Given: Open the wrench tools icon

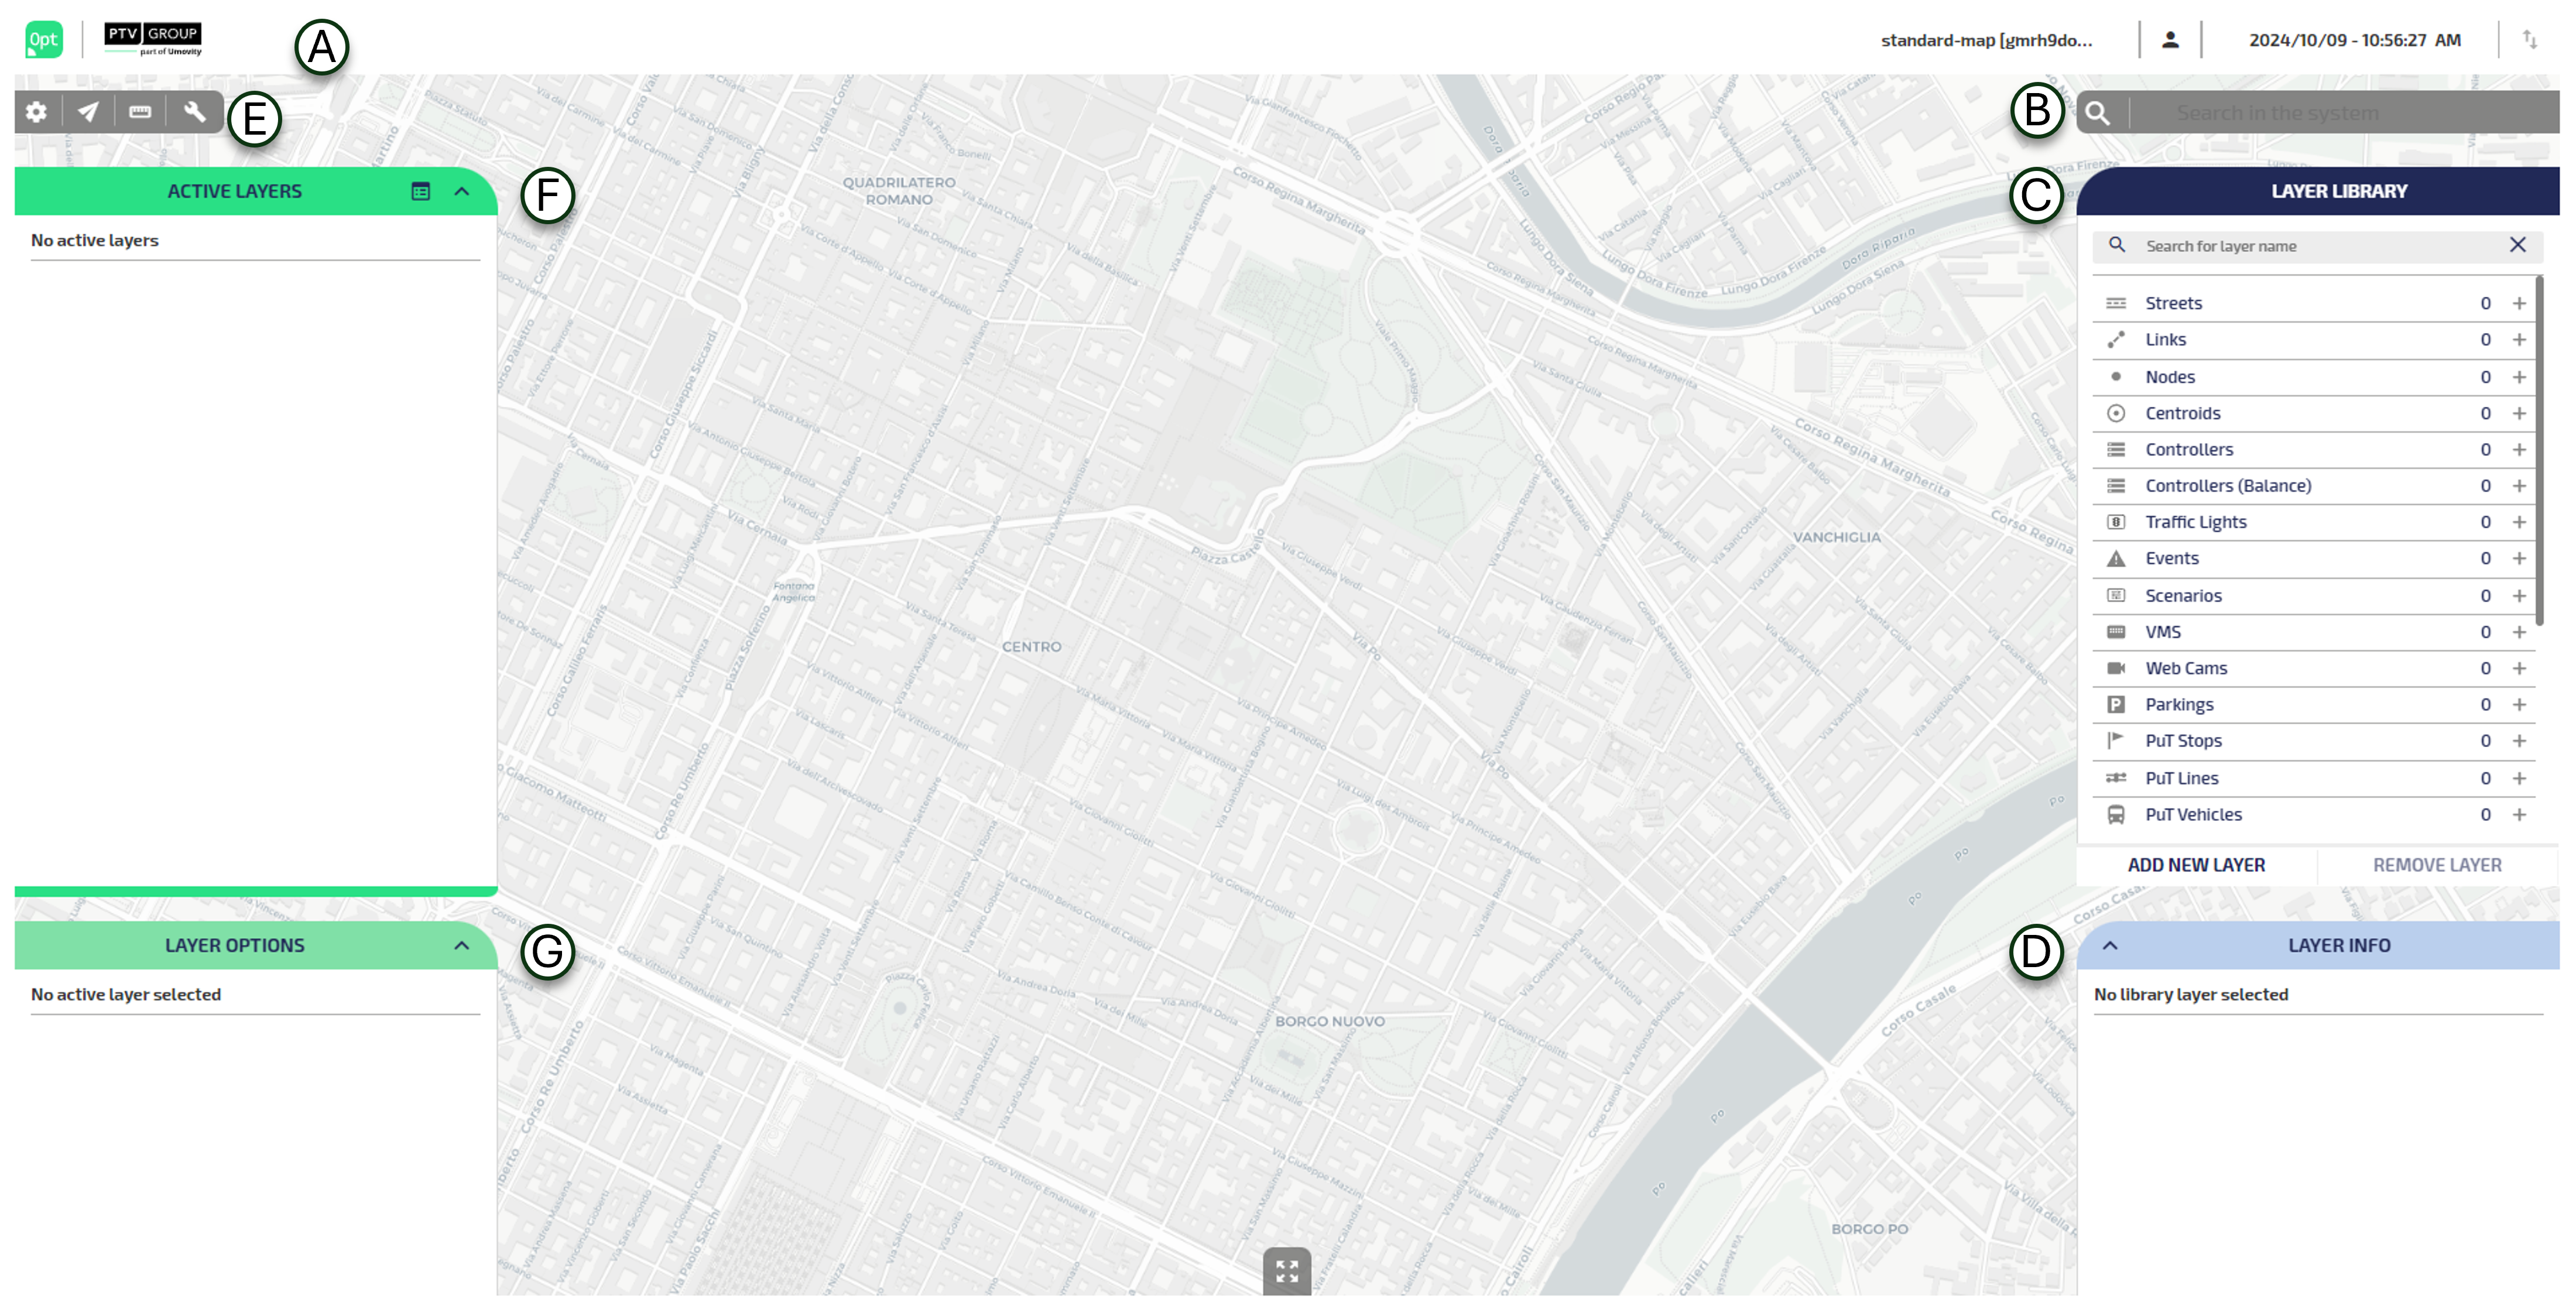Looking at the screenshot, I should (x=194, y=112).
